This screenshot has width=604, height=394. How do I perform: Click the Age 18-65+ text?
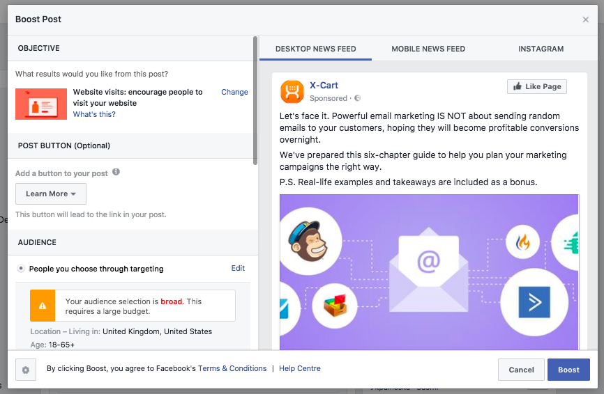pyautogui.click(x=52, y=345)
